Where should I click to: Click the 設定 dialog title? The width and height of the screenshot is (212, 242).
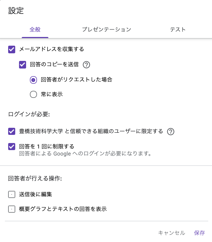click(x=16, y=11)
